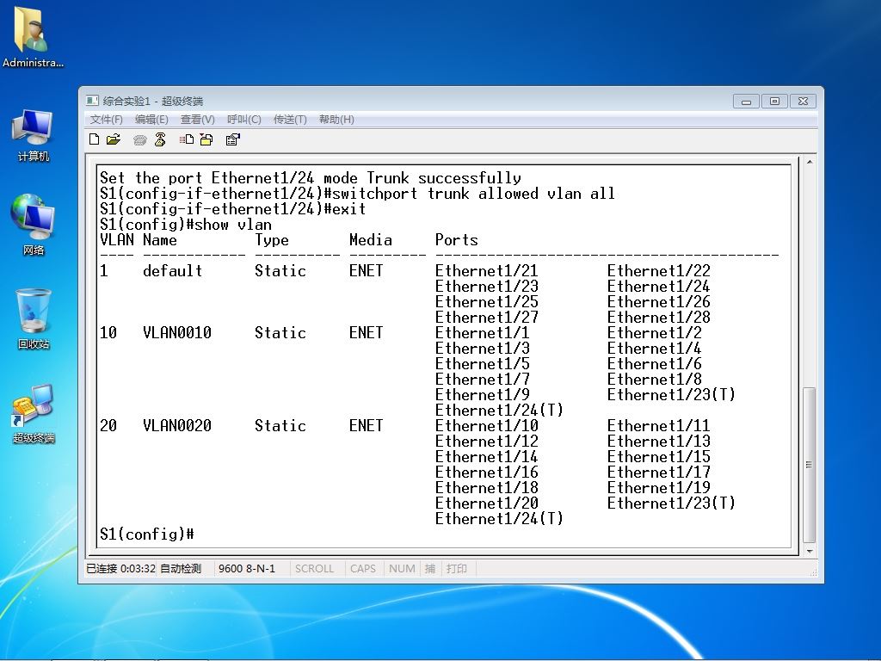Open connection Properties from the toolbar
Screen dimensions: 881x661
click(232, 139)
